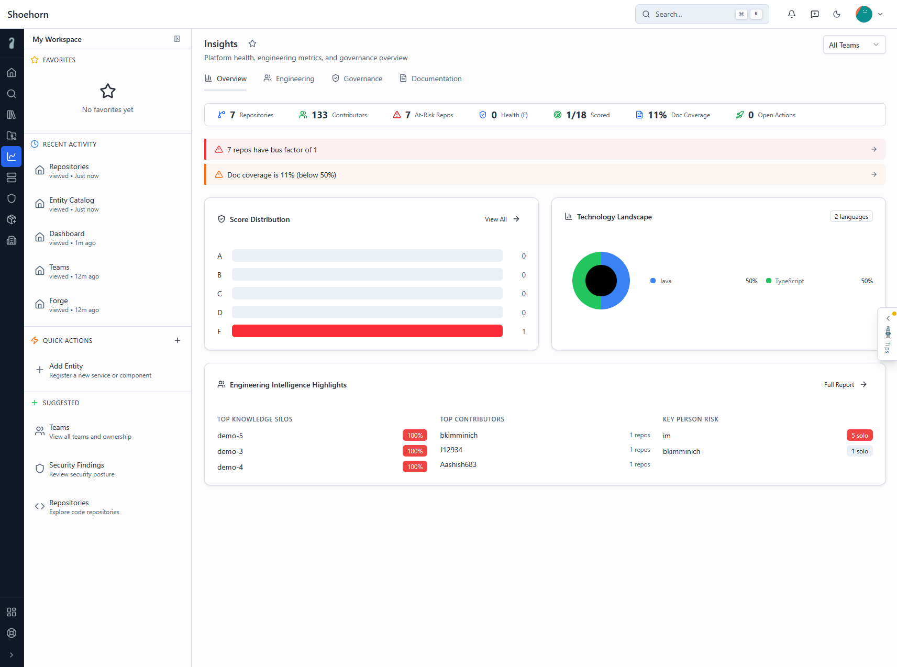Viewport: 897px width, 667px height.
Task: Click the notifications bell icon
Action: tap(791, 14)
